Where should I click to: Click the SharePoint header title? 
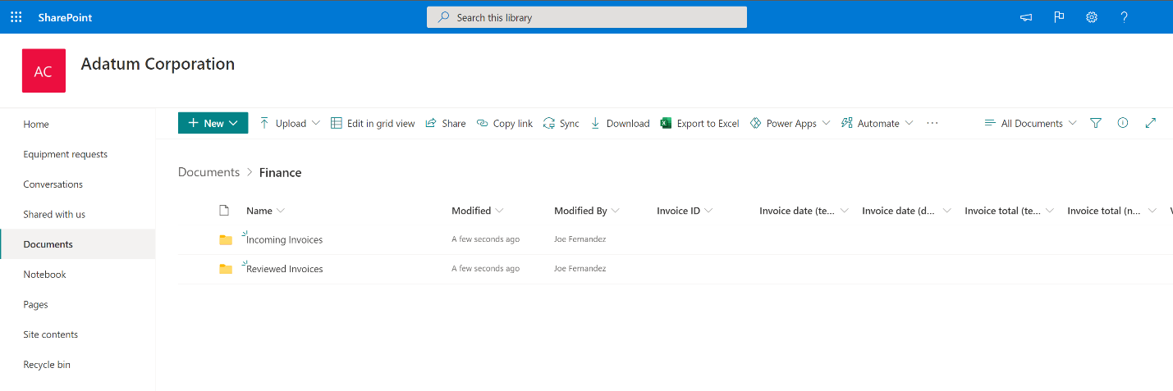66,16
